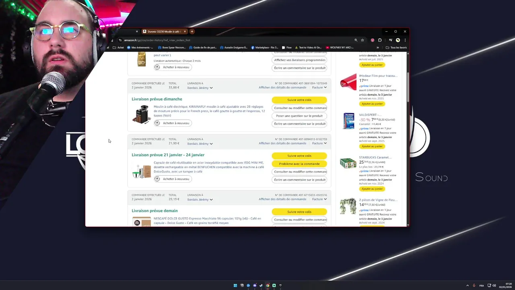Open the KIRAINAFLY moulin à café product link
Image resolution: width=515 pixels, height=290 pixels.
[209, 111]
